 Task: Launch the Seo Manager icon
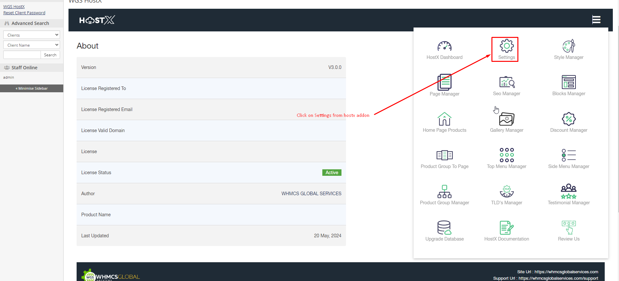pyautogui.click(x=506, y=82)
